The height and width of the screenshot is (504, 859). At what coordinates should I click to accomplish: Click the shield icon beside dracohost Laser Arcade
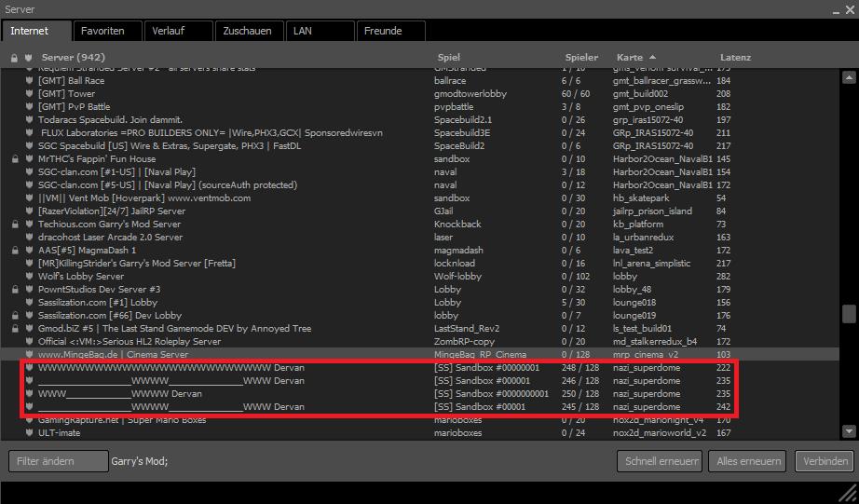(x=29, y=238)
